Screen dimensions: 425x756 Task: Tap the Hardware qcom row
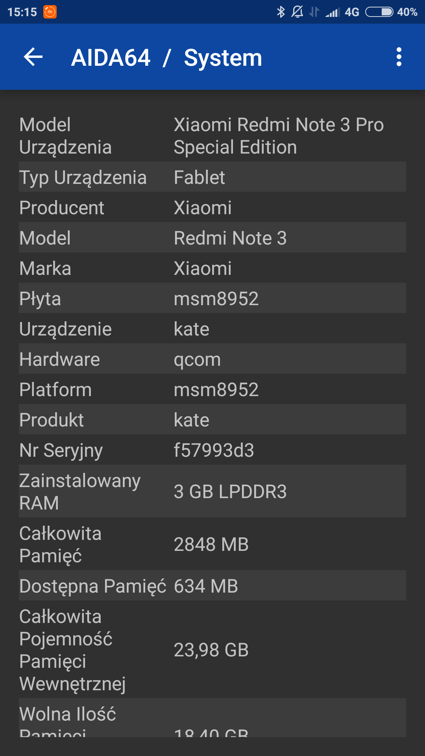[x=213, y=359]
